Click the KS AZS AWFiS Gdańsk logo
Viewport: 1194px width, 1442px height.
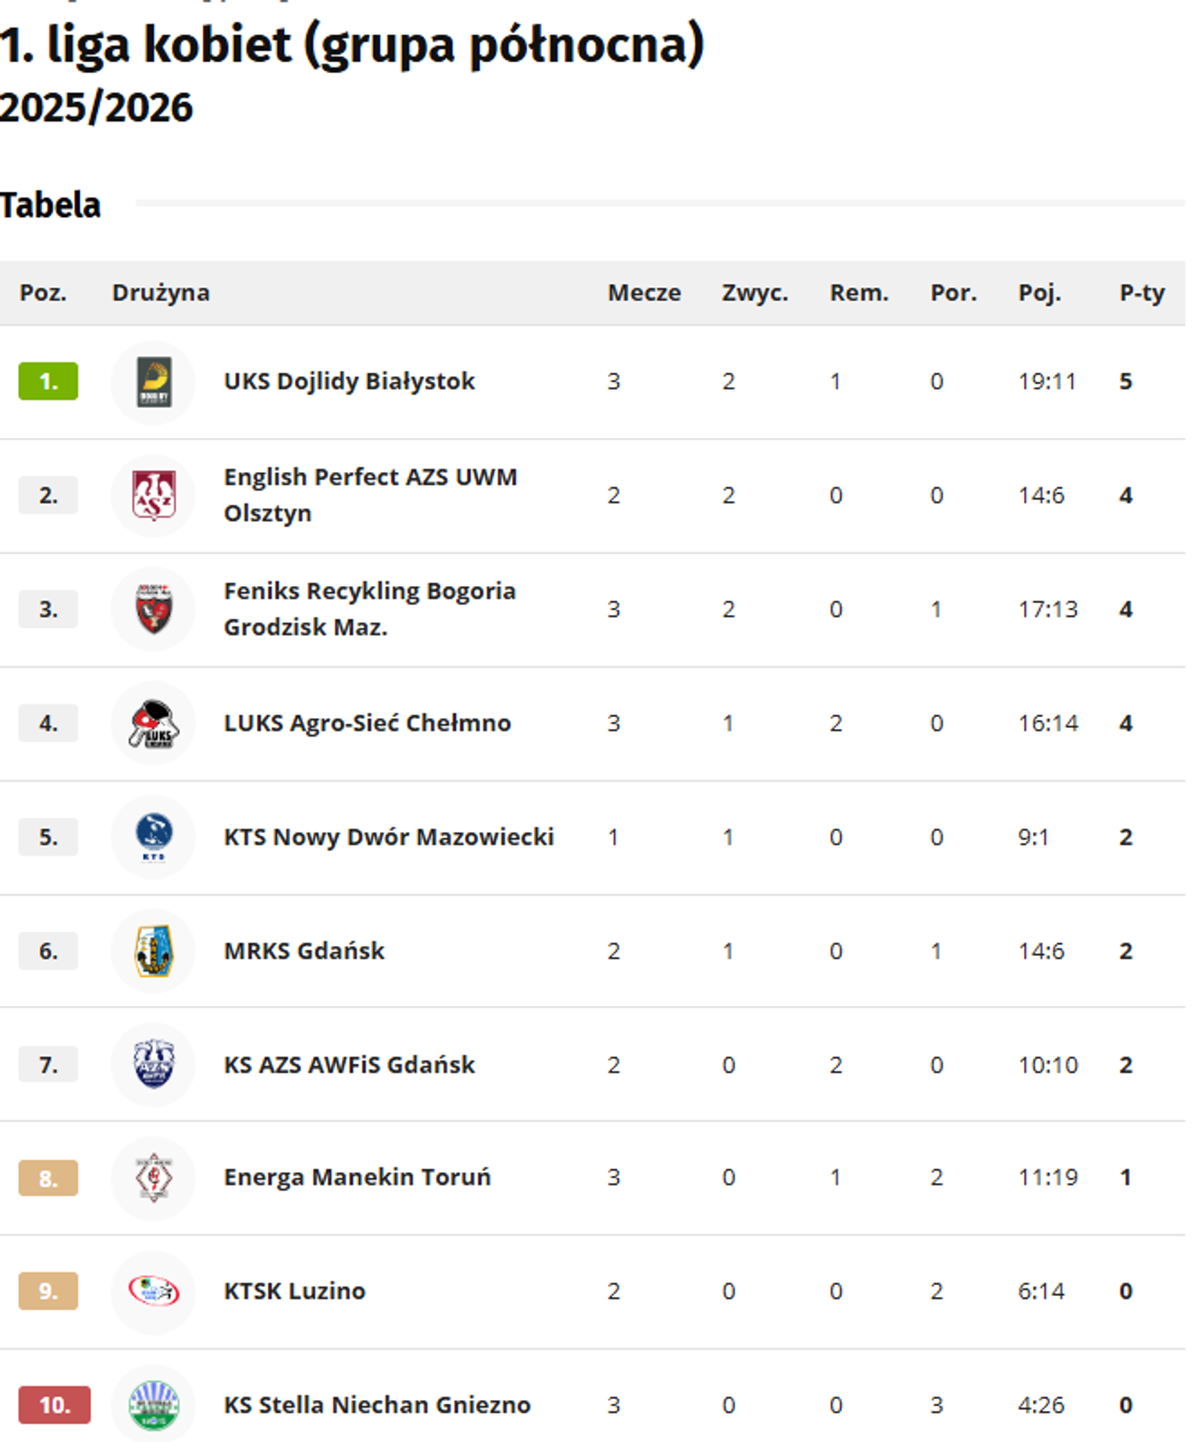coord(154,1065)
